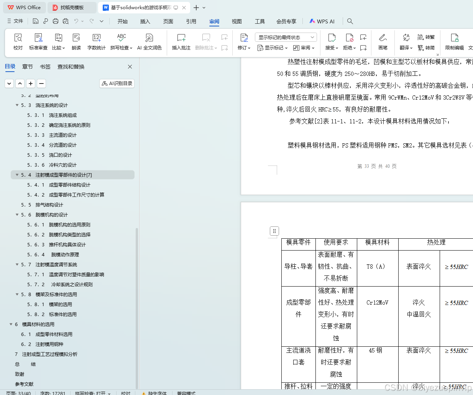Switch navigation pane to 书签 tab
This screenshot has height=395, width=473.
click(x=45, y=67)
